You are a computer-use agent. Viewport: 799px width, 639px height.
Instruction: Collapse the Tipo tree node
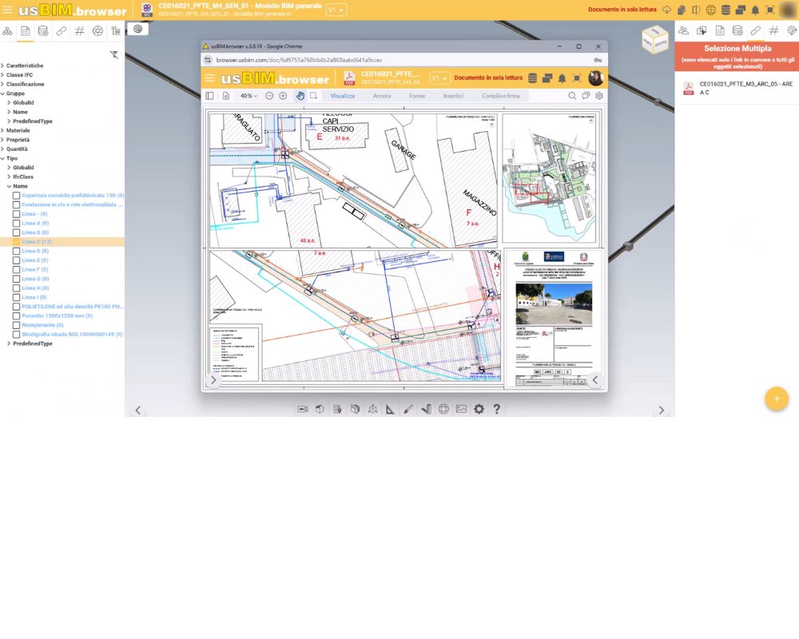[x=2, y=158]
